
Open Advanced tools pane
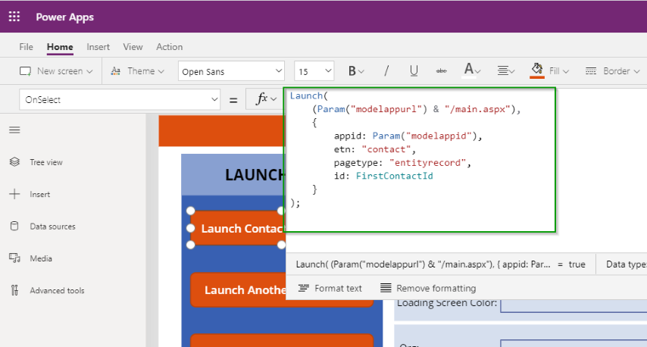[x=47, y=290]
